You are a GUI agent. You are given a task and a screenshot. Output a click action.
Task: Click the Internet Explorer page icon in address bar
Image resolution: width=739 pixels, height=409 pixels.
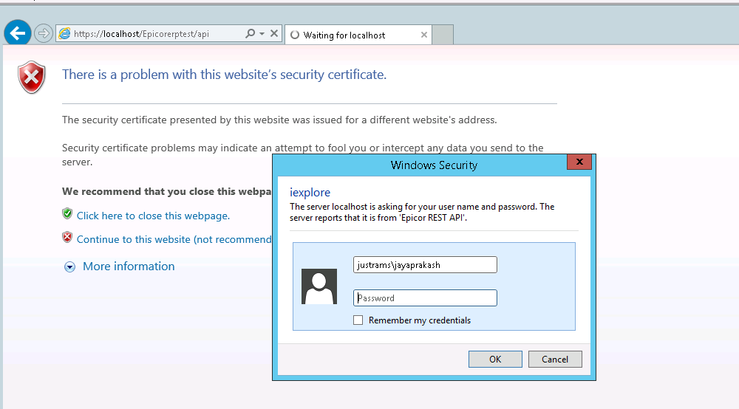(64, 33)
